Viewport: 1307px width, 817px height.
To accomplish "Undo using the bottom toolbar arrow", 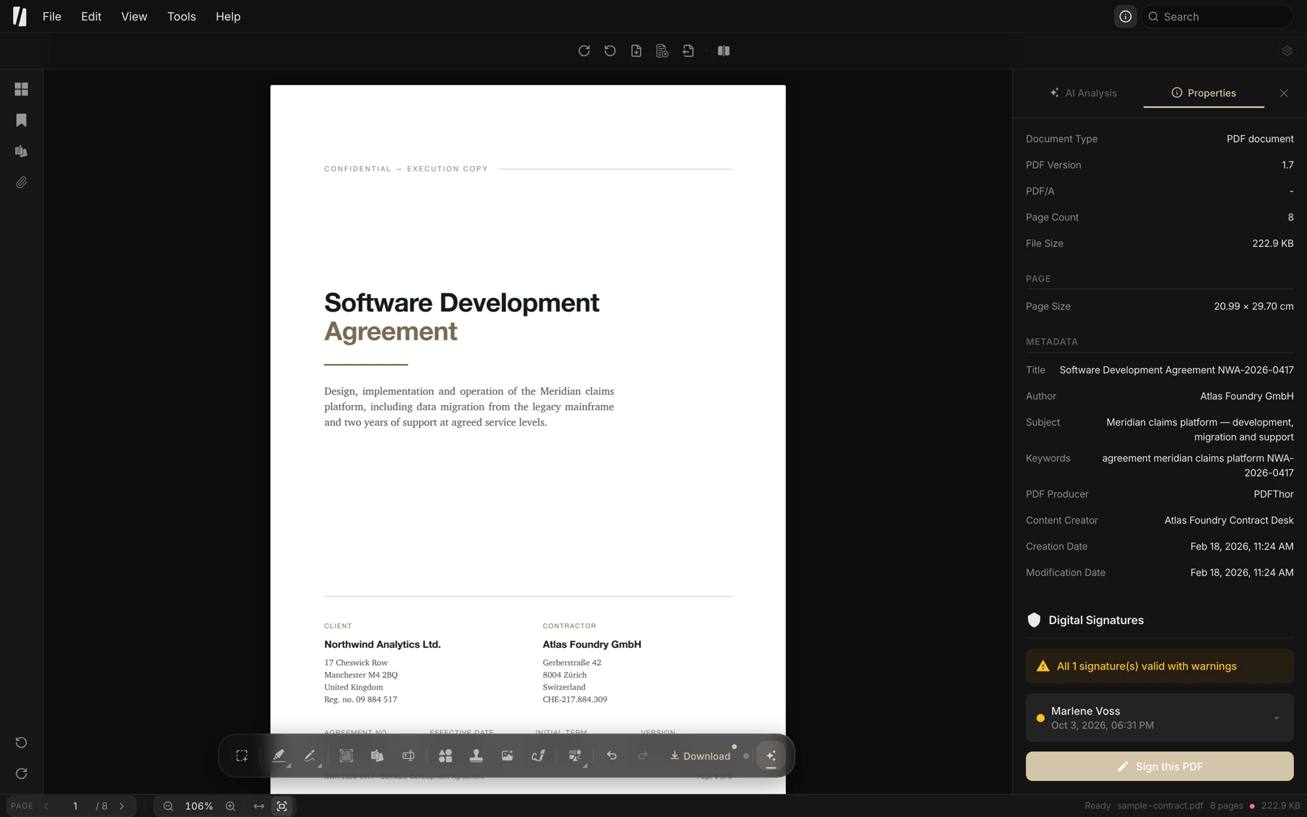I will tap(612, 756).
